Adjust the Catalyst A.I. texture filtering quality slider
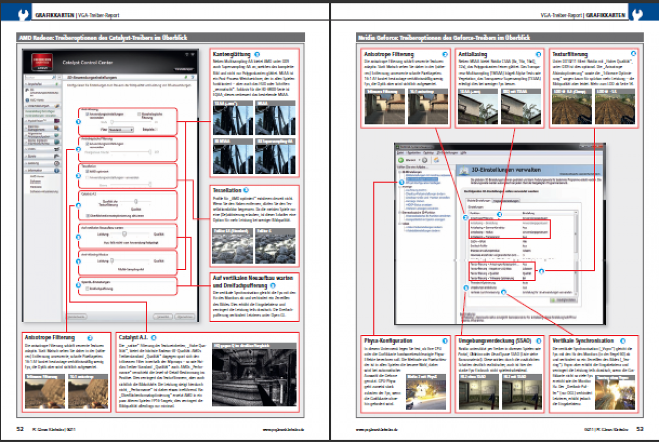This screenshot has width=659, height=442. [136, 202]
